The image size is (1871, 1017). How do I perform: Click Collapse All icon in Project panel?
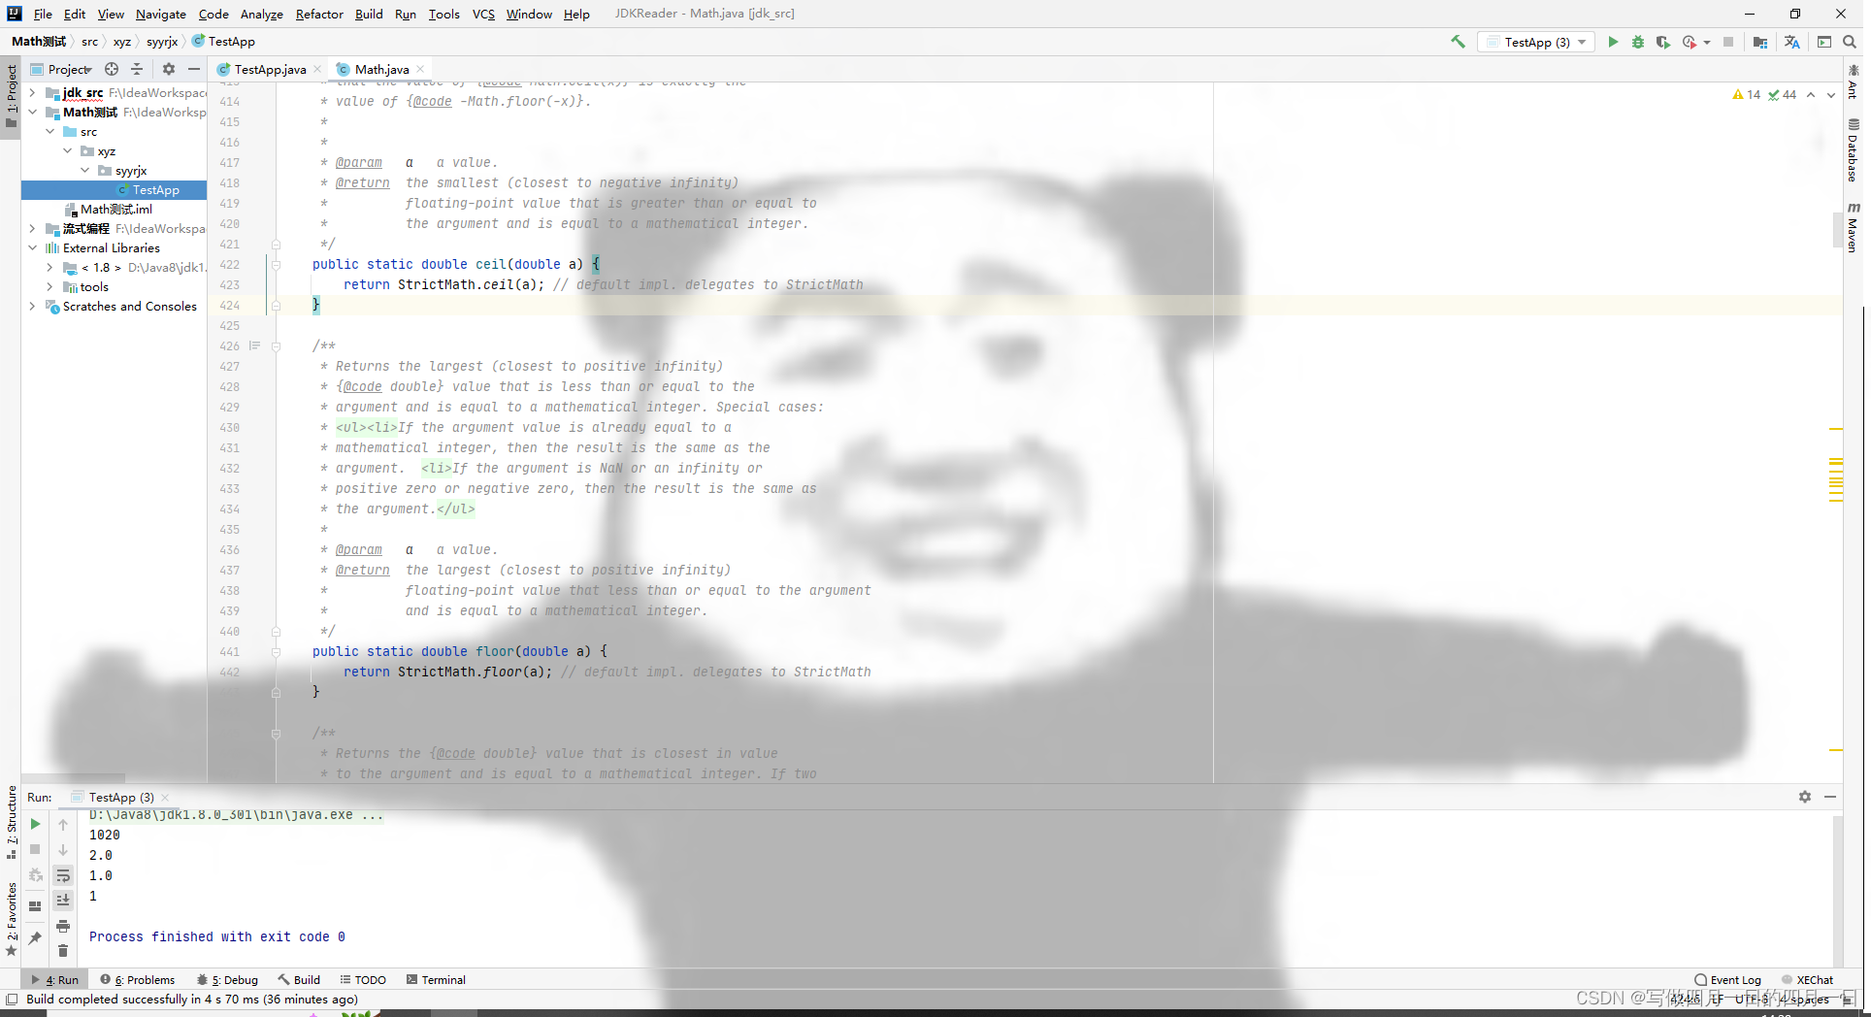click(137, 69)
